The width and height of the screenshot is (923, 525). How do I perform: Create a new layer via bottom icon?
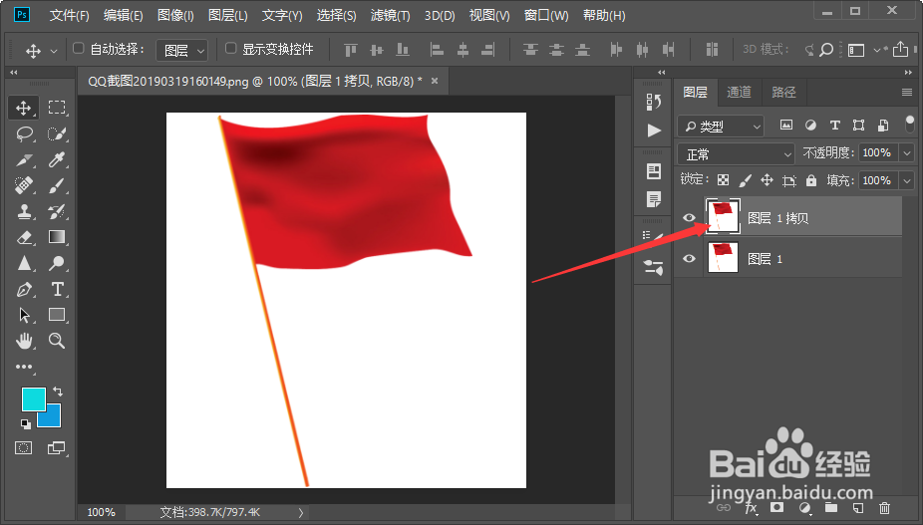[857, 508]
